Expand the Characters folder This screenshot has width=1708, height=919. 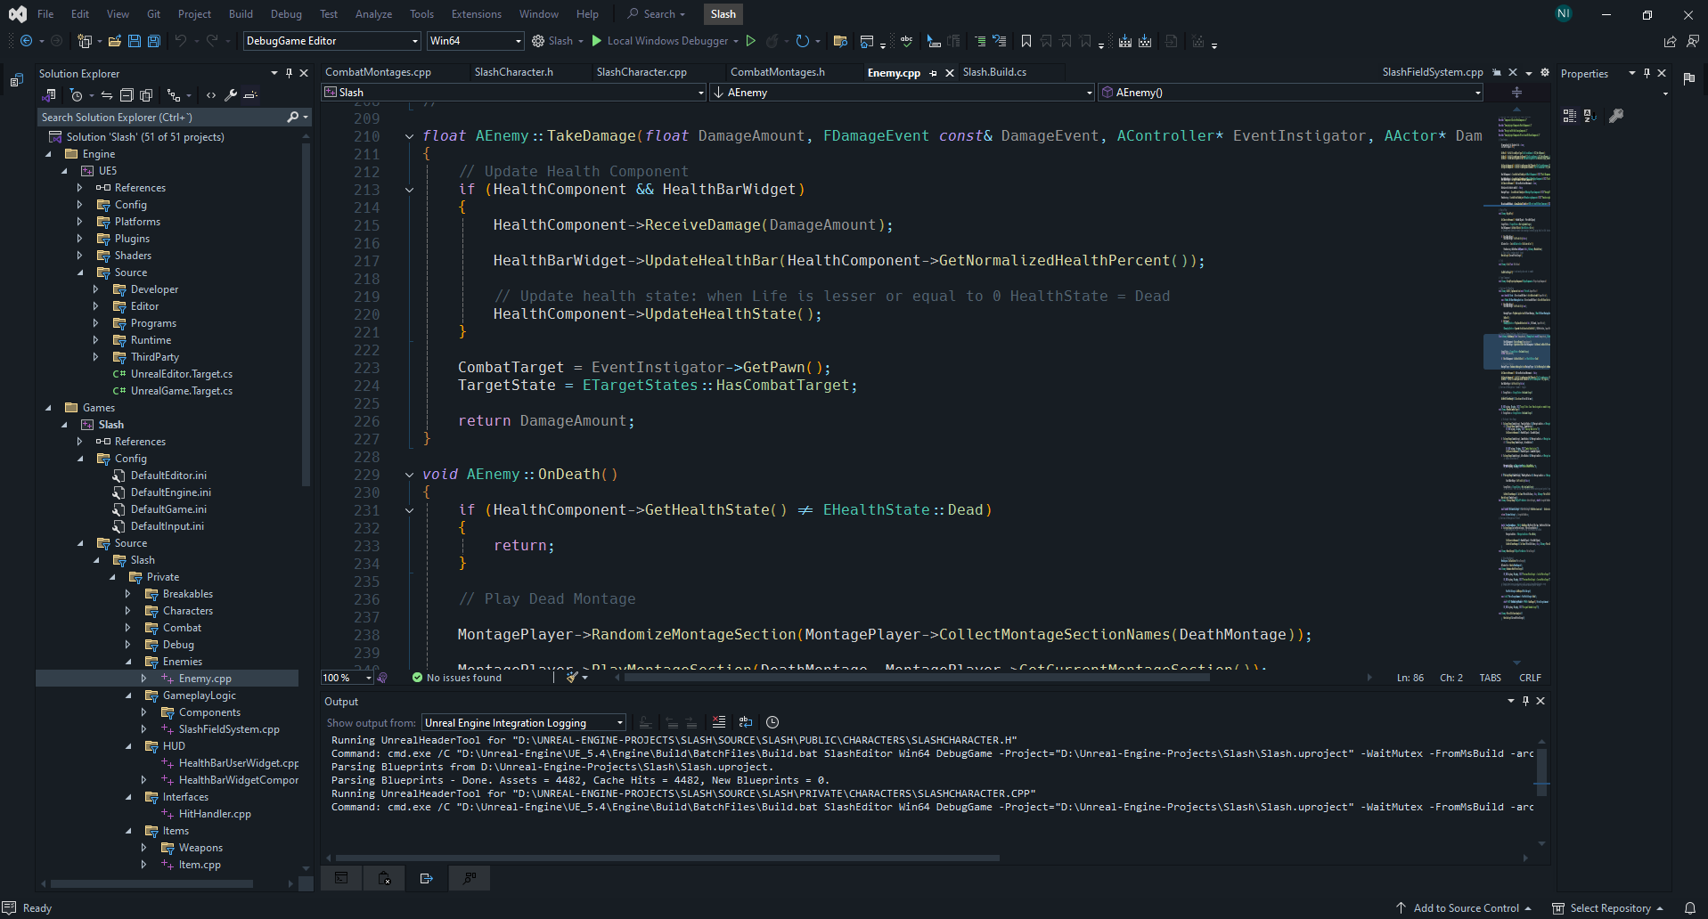(x=127, y=611)
